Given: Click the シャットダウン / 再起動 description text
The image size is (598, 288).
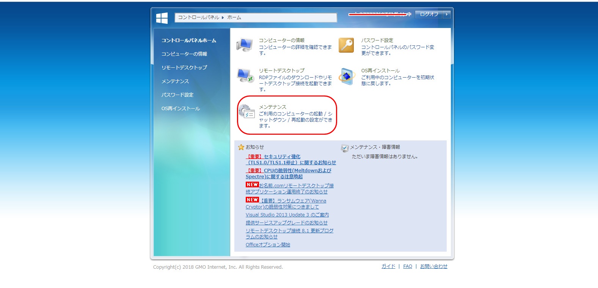Looking at the screenshot, I should [296, 120].
